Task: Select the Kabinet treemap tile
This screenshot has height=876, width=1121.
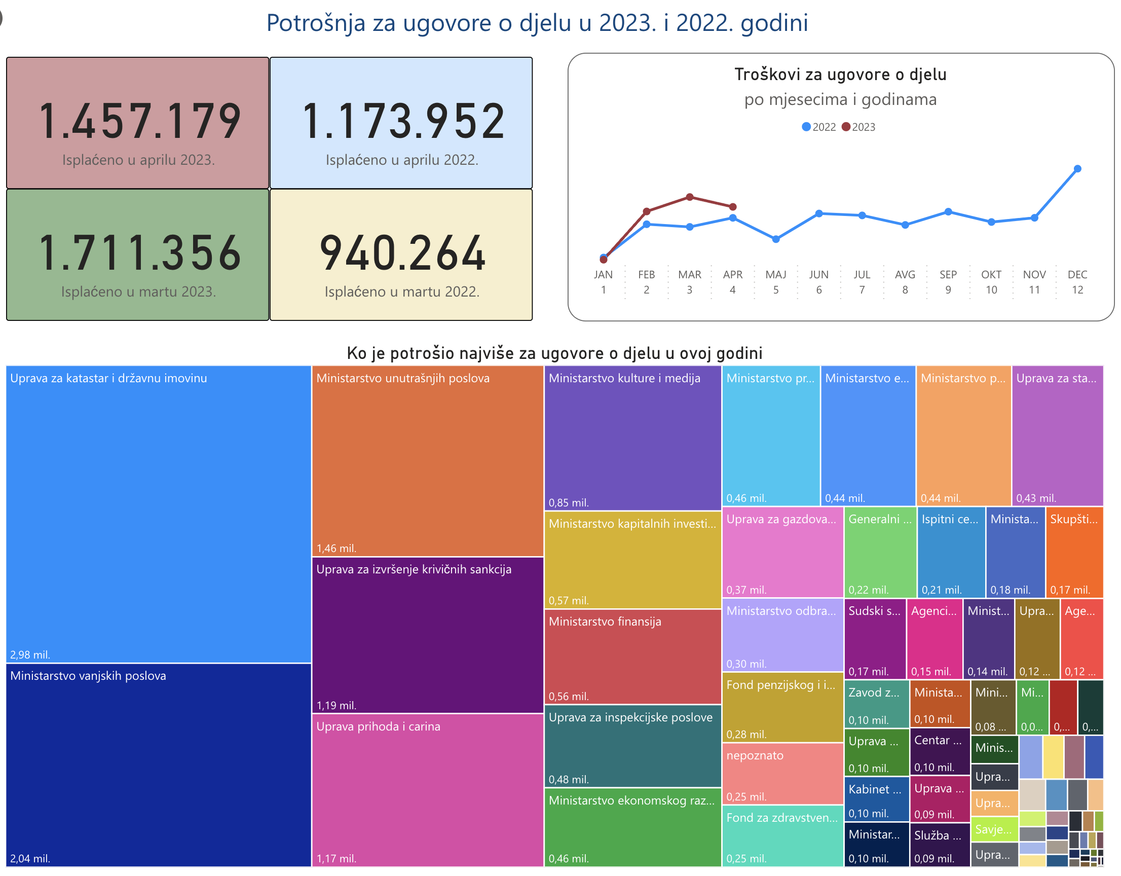Action: coord(876,799)
